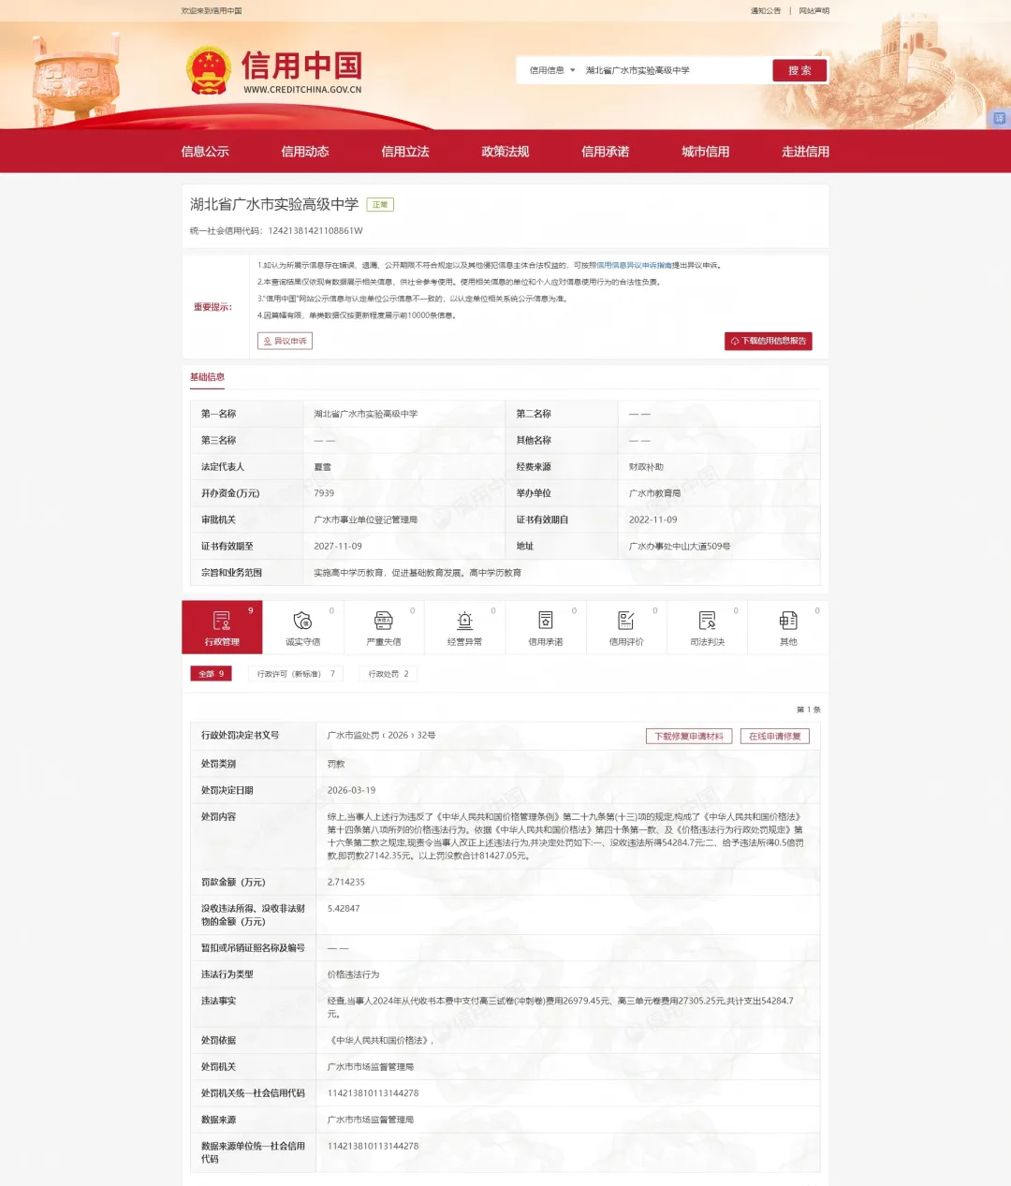Image resolution: width=1011 pixels, height=1186 pixels.
Task: Click the WWW.CREDITCHINA.GOV.CN site address text
Action: (x=302, y=90)
